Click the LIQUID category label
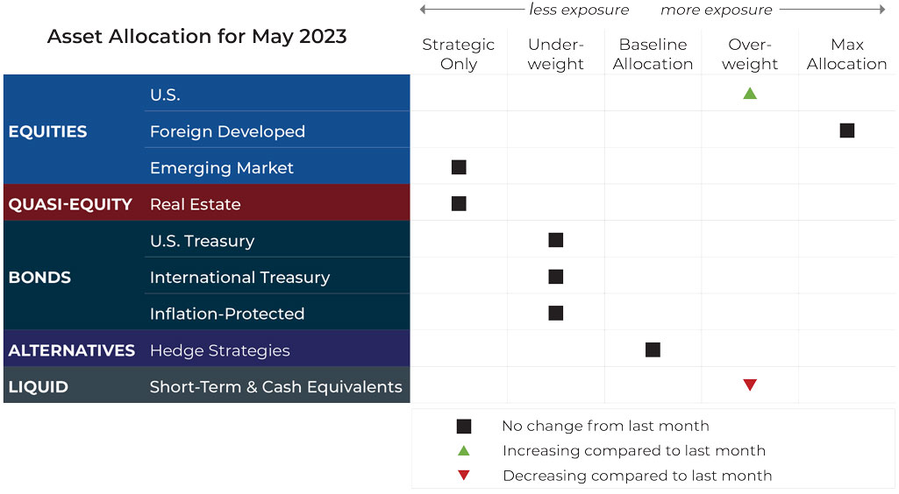 pos(38,387)
